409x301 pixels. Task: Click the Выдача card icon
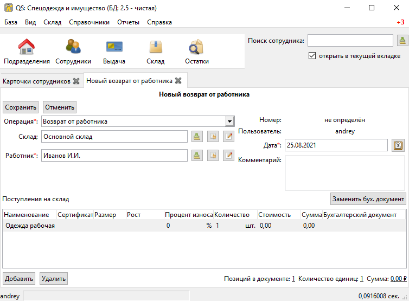click(x=114, y=47)
